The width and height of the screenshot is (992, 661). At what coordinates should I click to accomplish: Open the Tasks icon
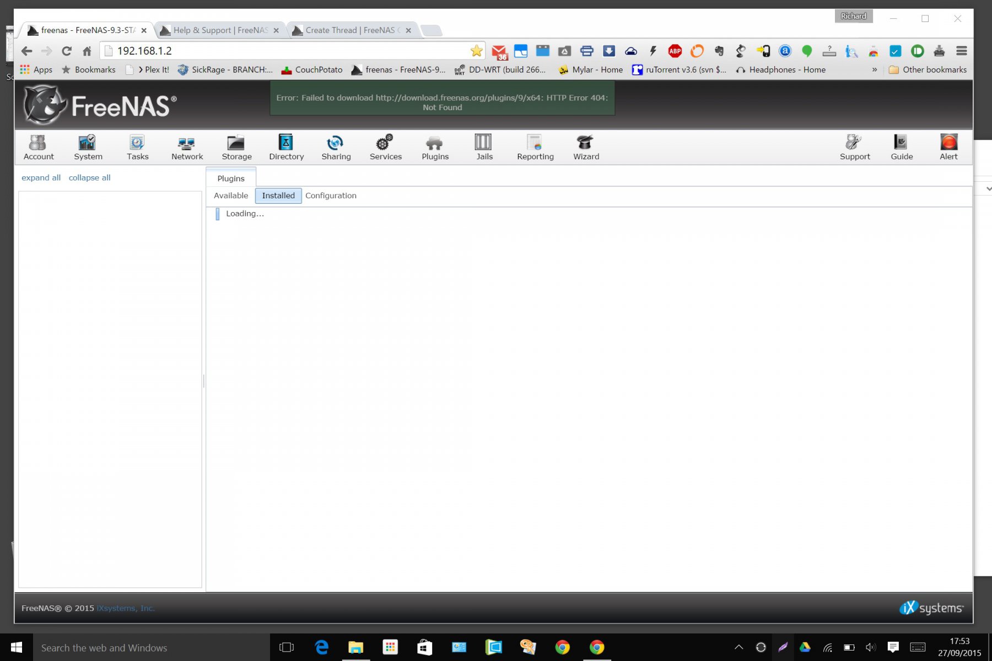(137, 148)
